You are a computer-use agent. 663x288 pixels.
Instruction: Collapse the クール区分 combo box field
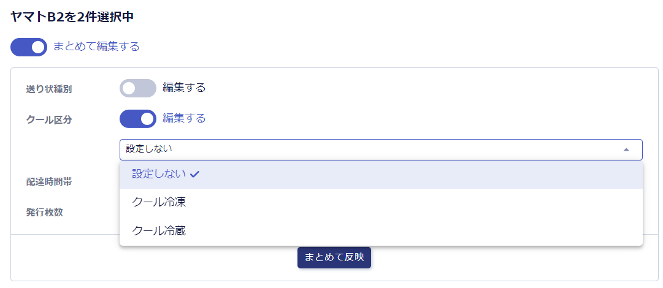click(x=380, y=149)
